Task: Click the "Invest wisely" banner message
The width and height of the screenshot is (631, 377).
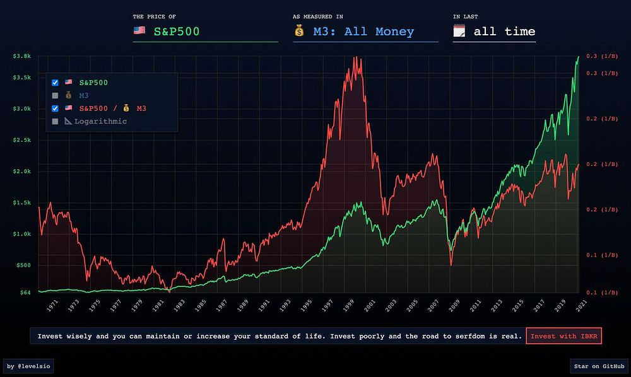Action: pos(280,336)
